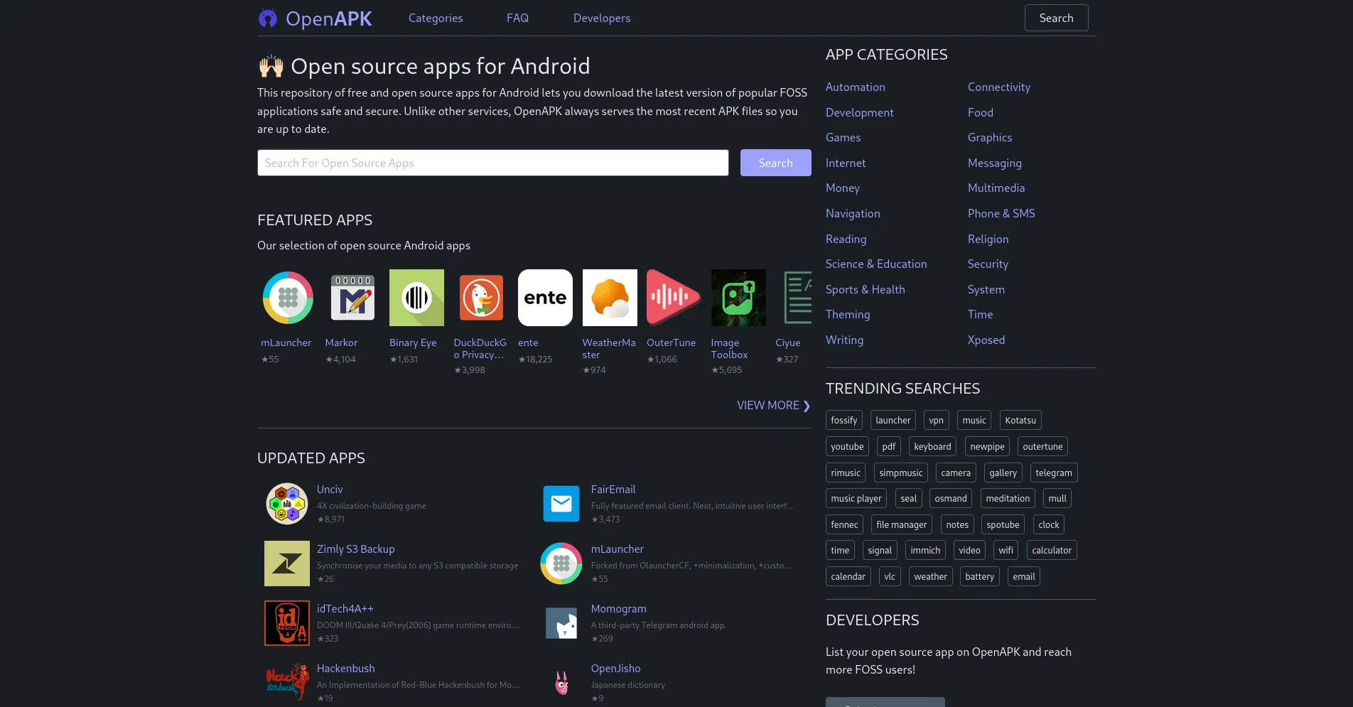Open the Image Toolbox app icon
Image resolution: width=1353 pixels, height=707 pixels.
[738, 298]
